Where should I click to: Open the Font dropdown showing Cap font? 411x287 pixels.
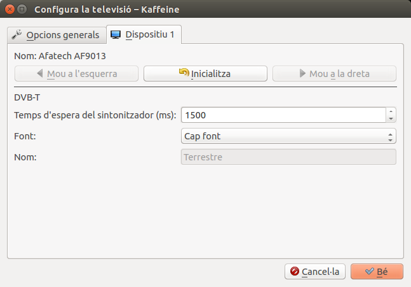(x=288, y=136)
